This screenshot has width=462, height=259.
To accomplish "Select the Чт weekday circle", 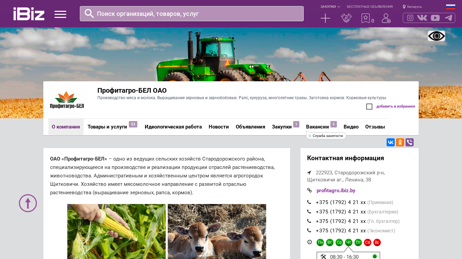I will (x=349, y=242).
